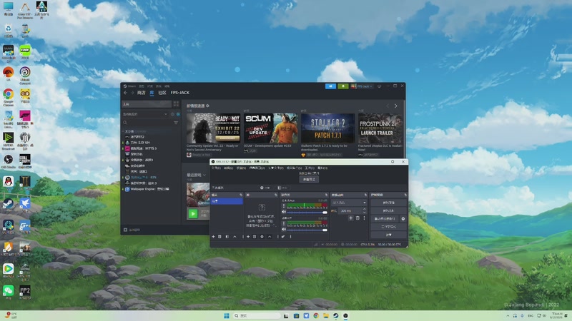Open Steam notifications bell

coord(343,86)
